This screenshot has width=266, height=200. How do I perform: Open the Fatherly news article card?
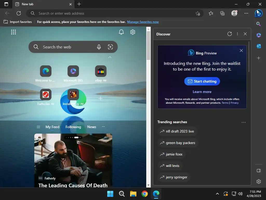(x=73, y=160)
